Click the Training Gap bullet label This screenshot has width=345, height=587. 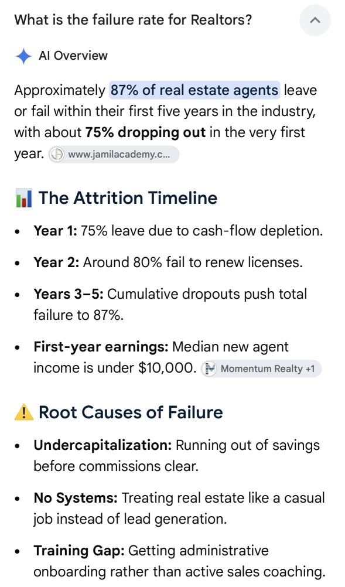tap(79, 551)
